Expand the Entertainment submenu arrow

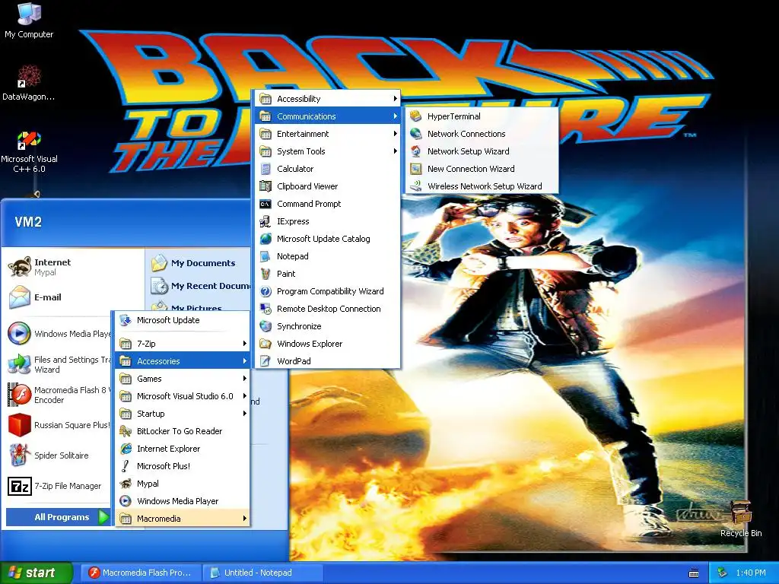pos(395,134)
